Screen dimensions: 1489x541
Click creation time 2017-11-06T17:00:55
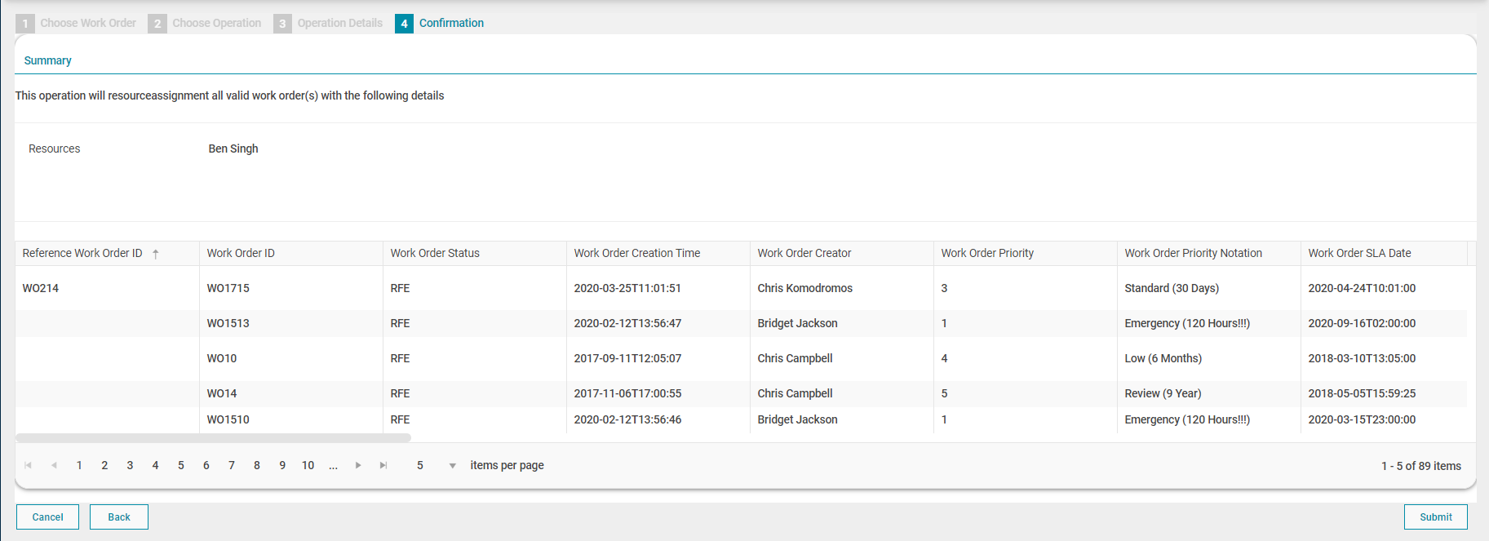pos(627,393)
